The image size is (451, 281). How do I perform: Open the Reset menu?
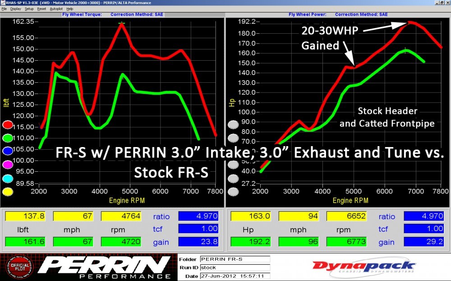point(41,9)
